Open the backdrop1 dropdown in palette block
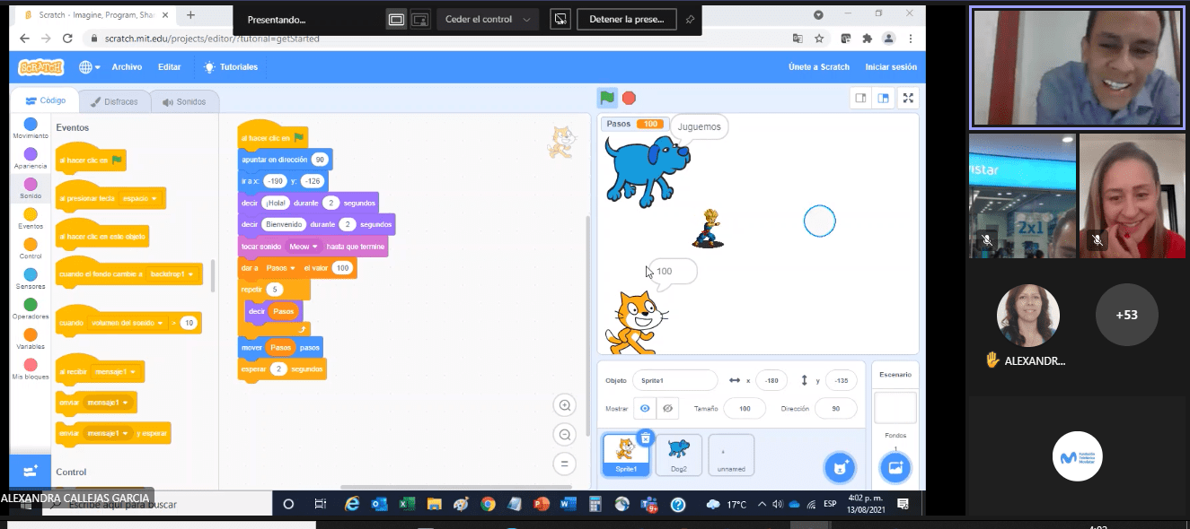1190x529 pixels. (172, 273)
